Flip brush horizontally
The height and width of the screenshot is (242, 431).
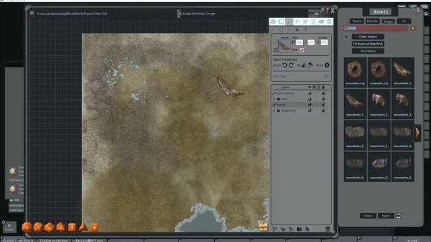(x=304, y=65)
